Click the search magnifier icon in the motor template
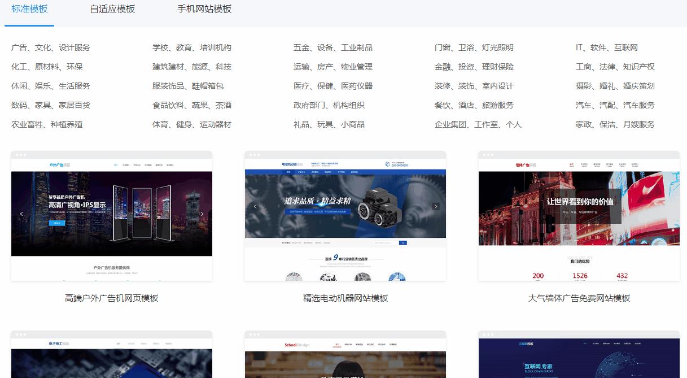The image size is (687, 378). coord(403,242)
